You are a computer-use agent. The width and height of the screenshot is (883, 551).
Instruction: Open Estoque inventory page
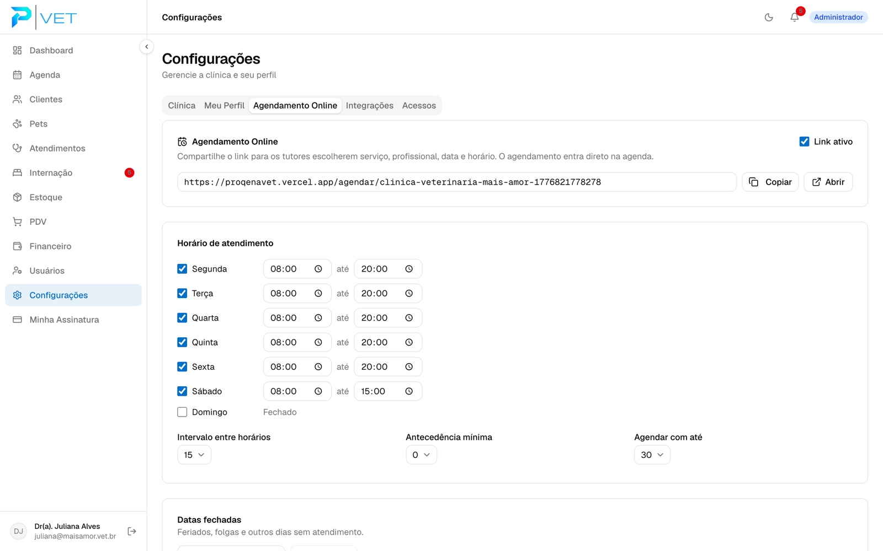(73, 197)
